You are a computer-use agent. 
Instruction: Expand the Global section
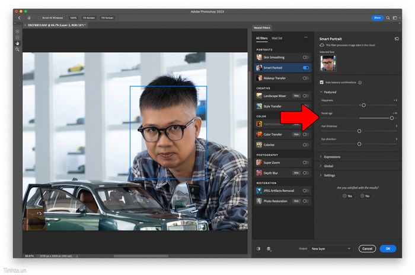pos(321,166)
